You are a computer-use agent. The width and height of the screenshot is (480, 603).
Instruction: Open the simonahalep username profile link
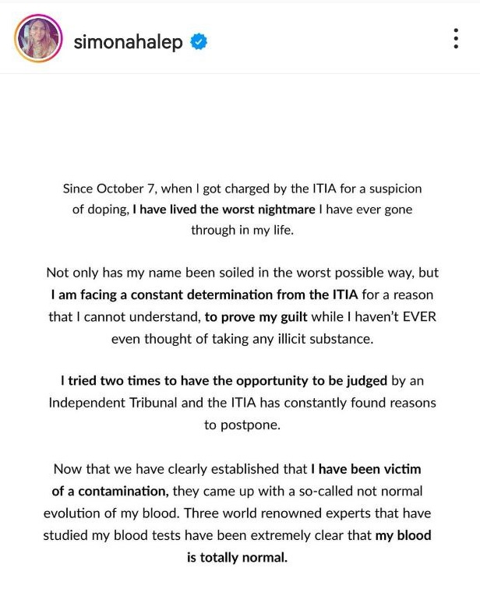click(x=128, y=41)
